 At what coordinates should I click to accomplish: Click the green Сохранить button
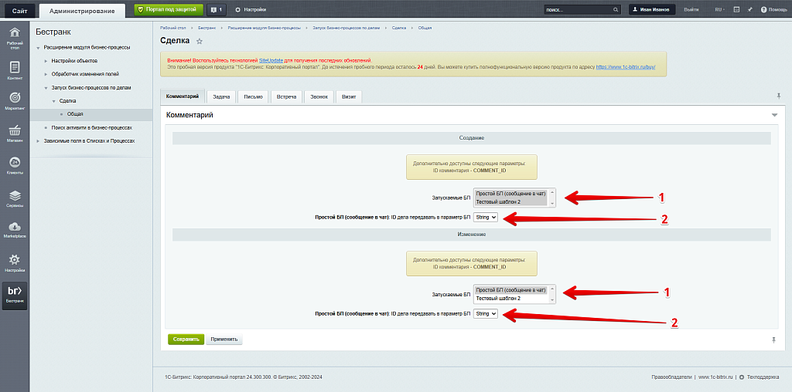pyautogui.click(x=186, y=339)
